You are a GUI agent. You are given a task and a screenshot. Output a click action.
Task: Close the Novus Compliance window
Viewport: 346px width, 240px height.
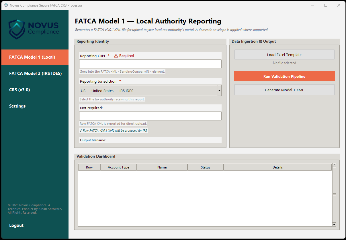(339, 5)
